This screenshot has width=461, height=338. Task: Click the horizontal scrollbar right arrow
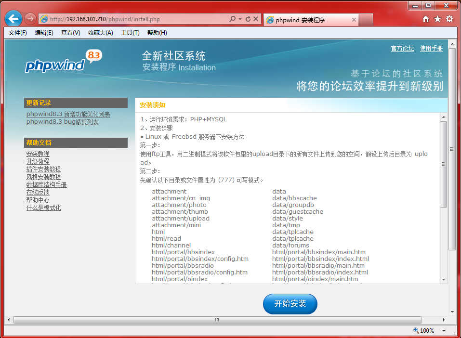444,320
